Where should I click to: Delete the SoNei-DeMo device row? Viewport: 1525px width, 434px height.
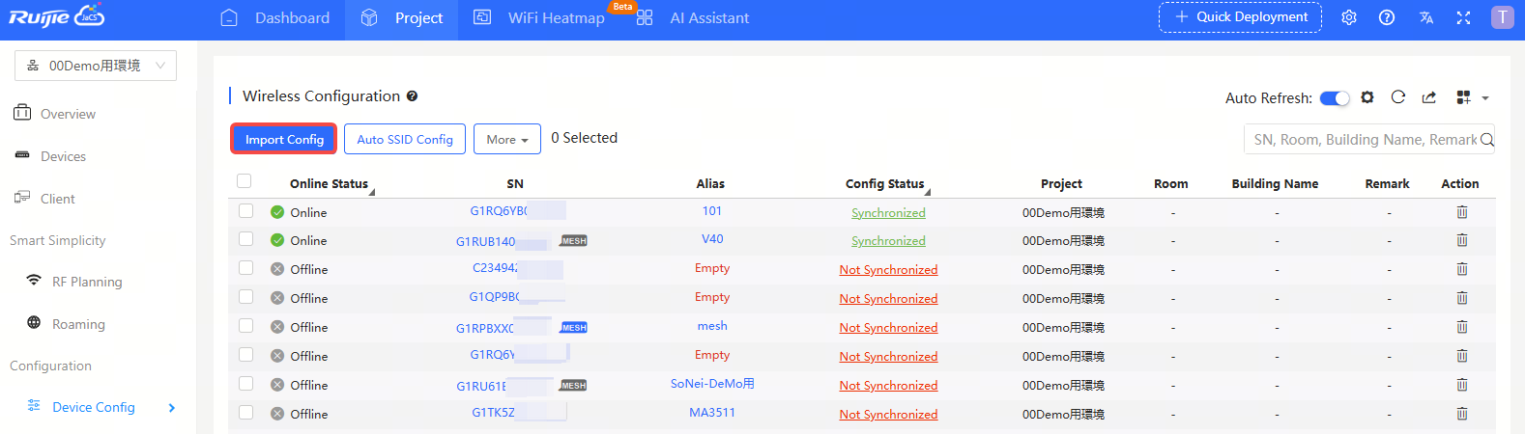click(x=1461, y=385)
